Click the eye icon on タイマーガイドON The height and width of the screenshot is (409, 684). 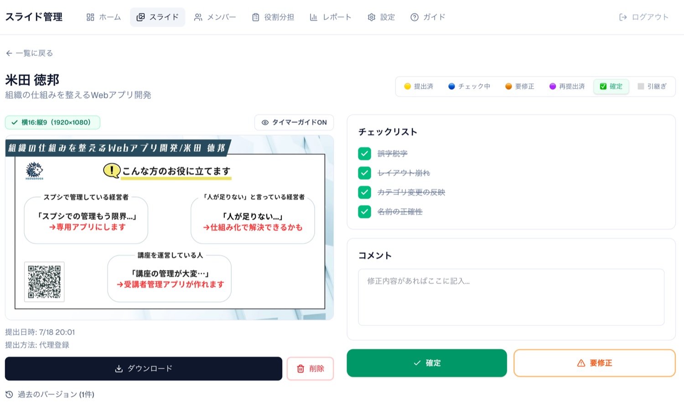coord(265,123)
